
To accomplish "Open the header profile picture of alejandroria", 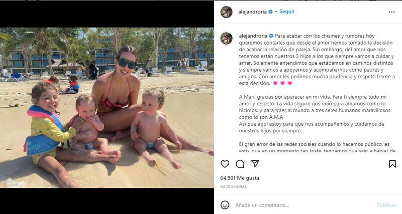I will pyautogui.click(x=227, y=12).
